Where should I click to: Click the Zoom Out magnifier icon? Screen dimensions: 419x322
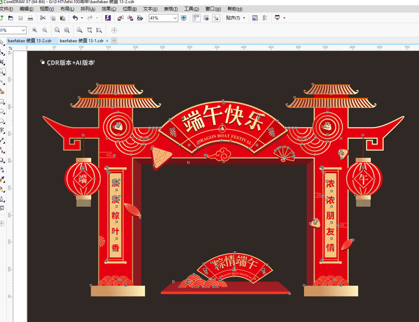45,30
